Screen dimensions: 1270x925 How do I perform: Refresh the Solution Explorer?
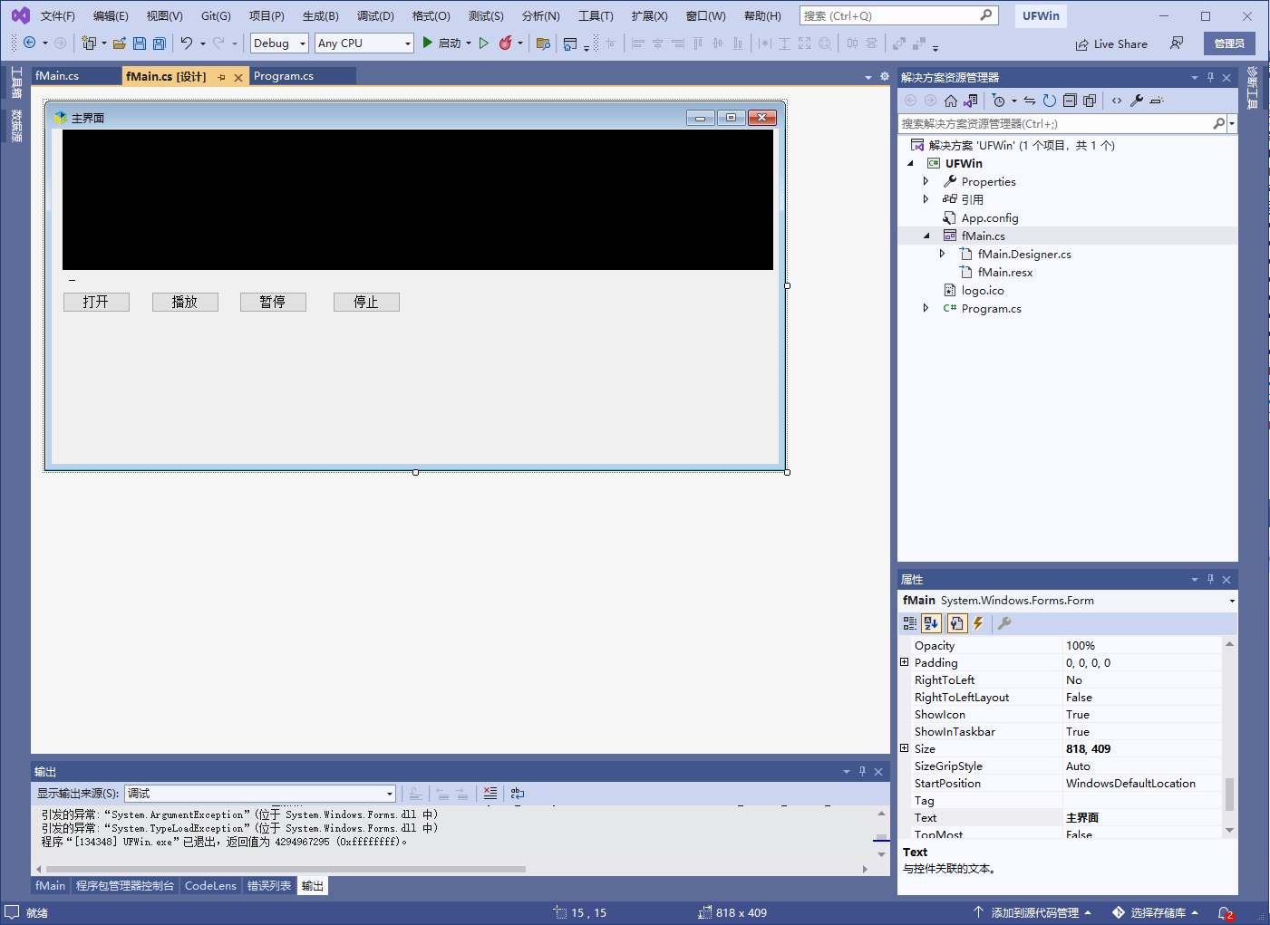click(1050, 101)
